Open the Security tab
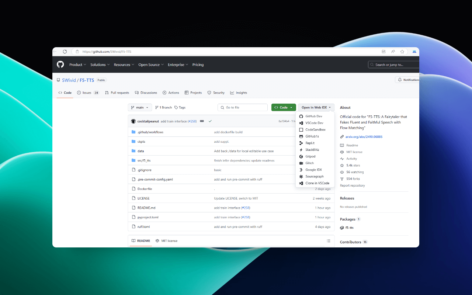The height and width of the screenshot is (295, 472). [216, 93]
